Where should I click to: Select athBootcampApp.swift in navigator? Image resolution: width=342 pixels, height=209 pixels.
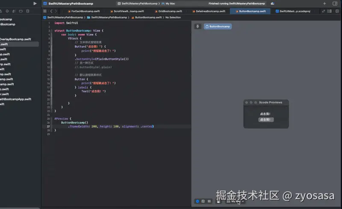point(15,99)
